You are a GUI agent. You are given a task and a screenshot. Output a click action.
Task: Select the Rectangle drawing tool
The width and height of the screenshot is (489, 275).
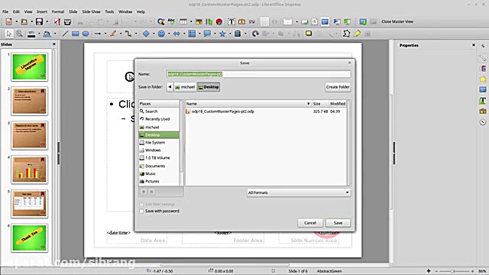coord(75,34)
